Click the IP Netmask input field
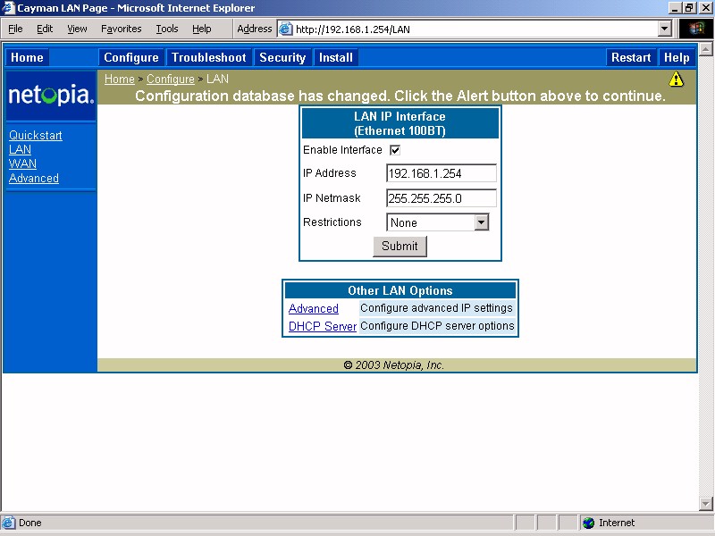 441,198
